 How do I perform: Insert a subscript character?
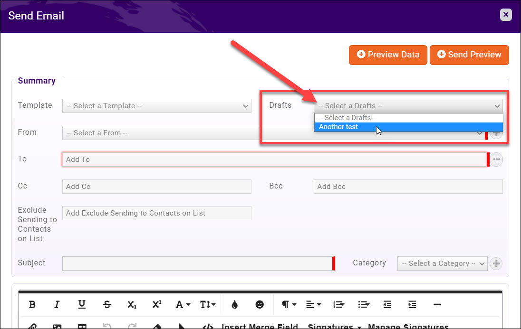132,304
